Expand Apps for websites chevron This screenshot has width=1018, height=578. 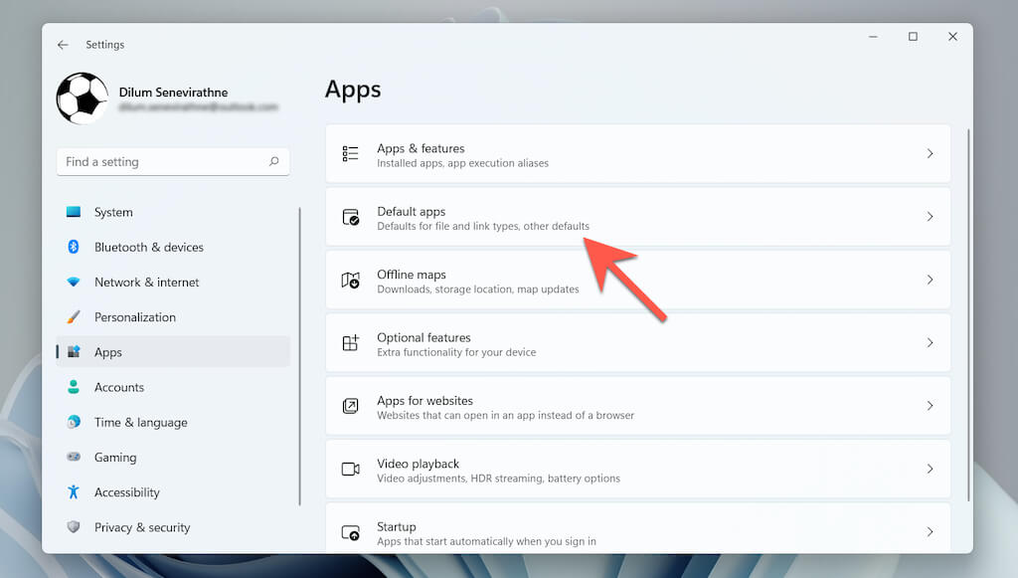point(930,406)
